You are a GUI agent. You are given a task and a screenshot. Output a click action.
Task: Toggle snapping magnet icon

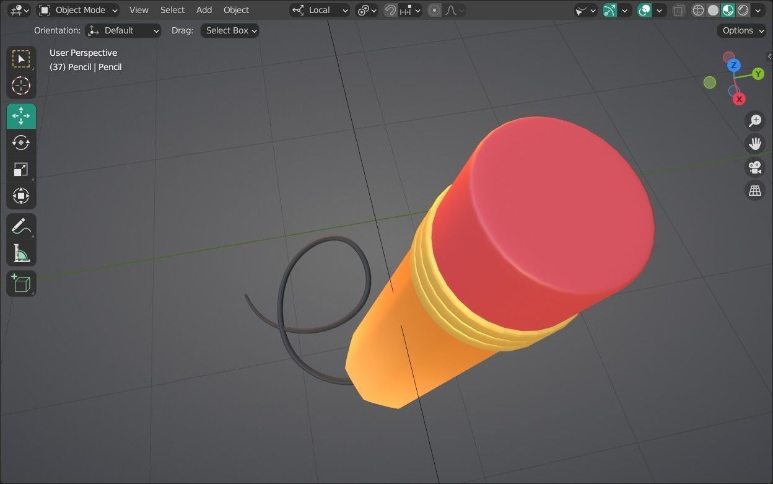point(390,10)
